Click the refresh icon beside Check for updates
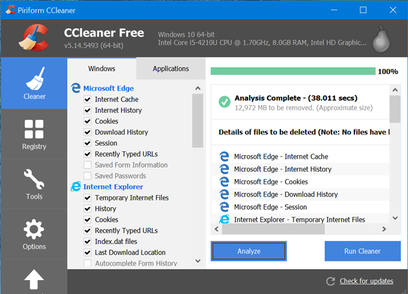The image size is (408, 294). [330, 281]
